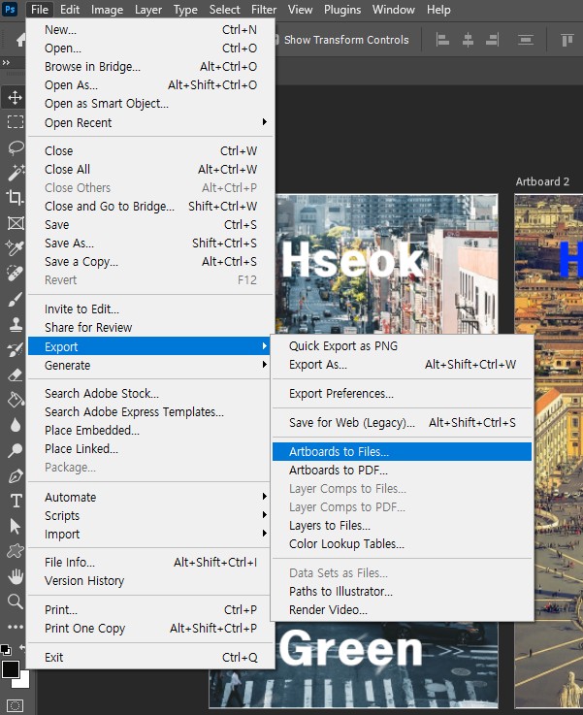Select the Brush tool

coord(16,299)
